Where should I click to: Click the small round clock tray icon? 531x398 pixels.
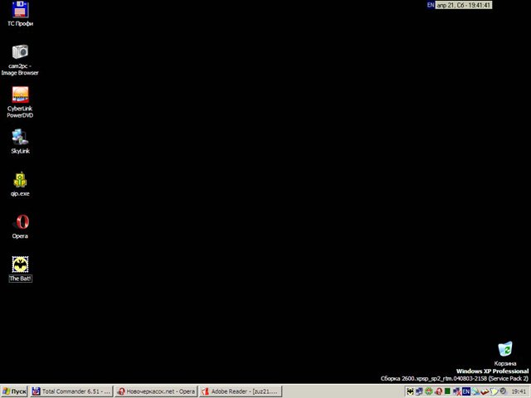[503, 391]
